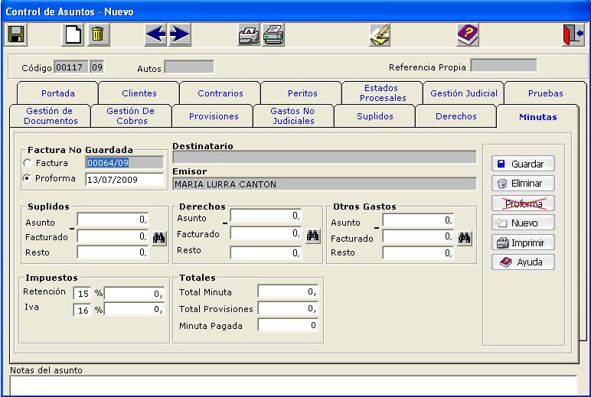Click binoculars icon next to Suplidos Facturado

click(x=158, y=238)
